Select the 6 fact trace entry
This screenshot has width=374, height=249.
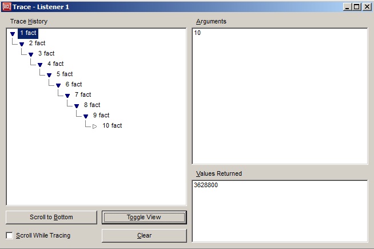(74, 84)
